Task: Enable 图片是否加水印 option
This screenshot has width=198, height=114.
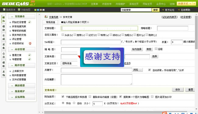Action: coord(152,96)
